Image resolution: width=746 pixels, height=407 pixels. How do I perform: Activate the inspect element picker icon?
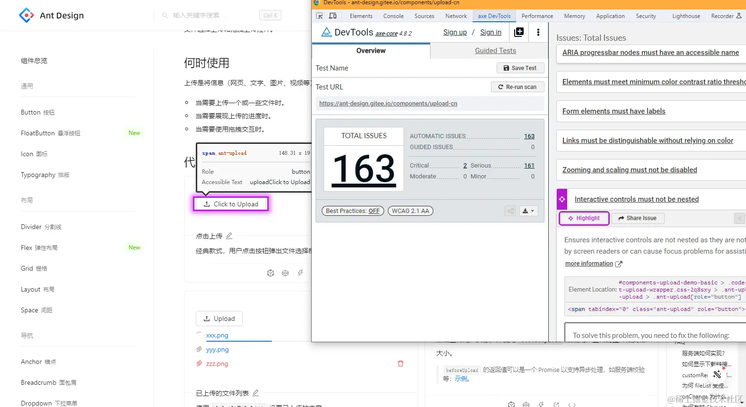tap(320, 16)
